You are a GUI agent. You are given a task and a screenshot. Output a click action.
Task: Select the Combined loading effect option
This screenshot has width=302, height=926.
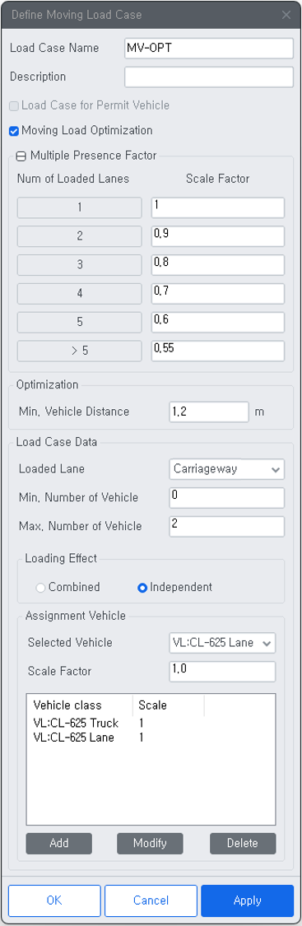[x=40, y=588]
